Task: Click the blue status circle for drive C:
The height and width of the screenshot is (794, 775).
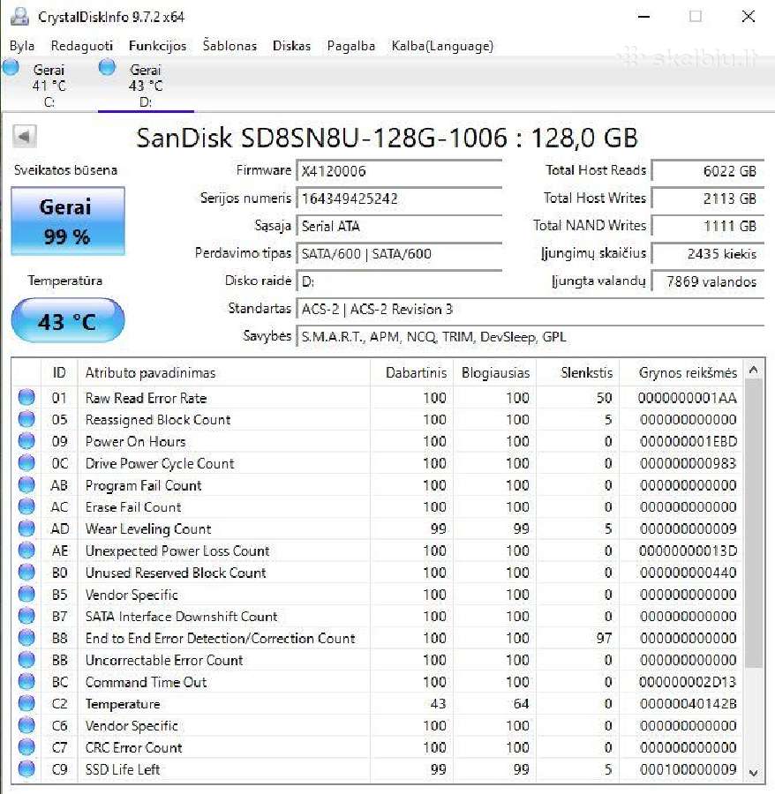Action: tap(11, 67)
